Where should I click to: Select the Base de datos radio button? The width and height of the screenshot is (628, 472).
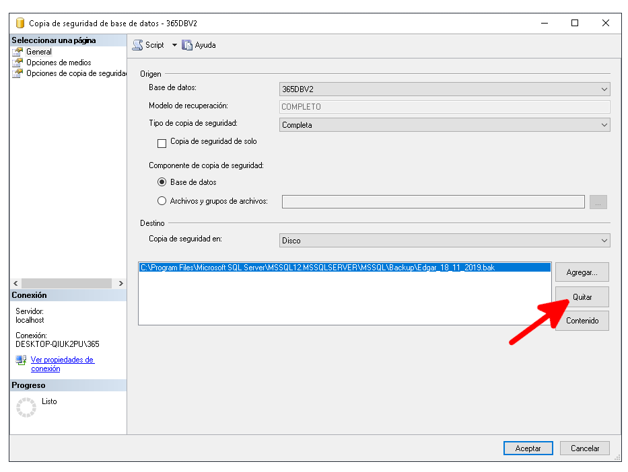click(x=162, y=182)
